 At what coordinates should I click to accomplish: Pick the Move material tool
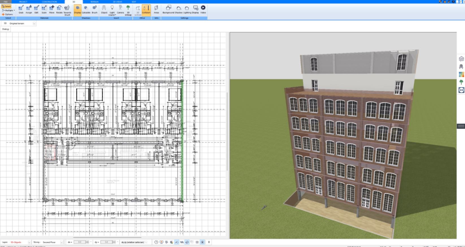pos(52,9)
